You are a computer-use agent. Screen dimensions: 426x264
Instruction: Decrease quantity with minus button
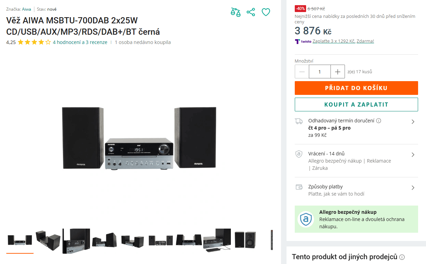pos(302,71)
